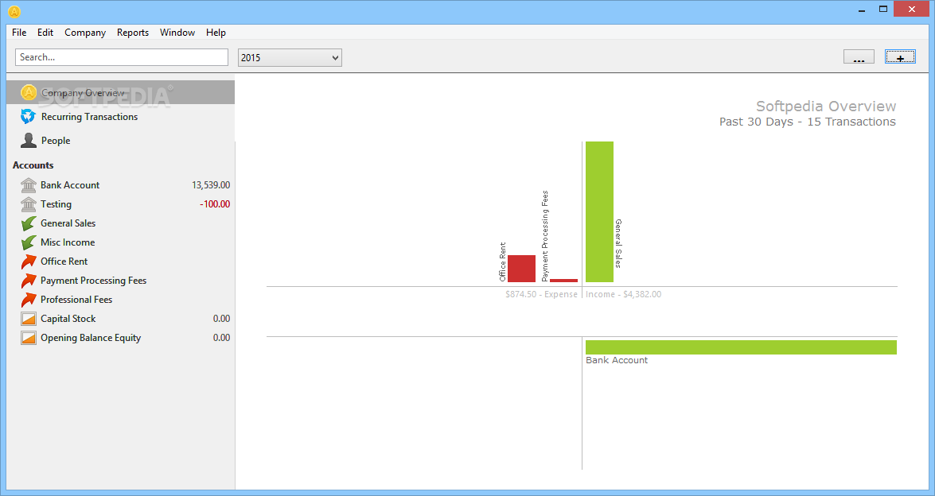Click the General Sales green arrow icon
The width and height of the screenshot is (935, 496).
(29, 223)
